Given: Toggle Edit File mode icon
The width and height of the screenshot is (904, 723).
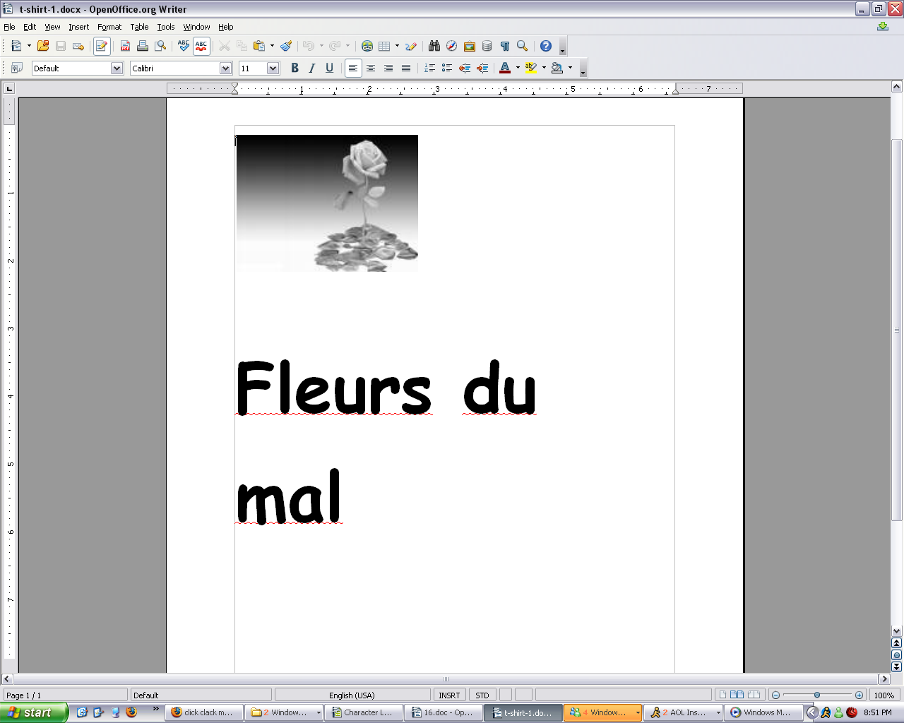Looking at the screenshot, I should coord(102,46).
